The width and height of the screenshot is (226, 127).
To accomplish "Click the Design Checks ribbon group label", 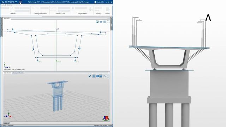I will click(82, 13).
